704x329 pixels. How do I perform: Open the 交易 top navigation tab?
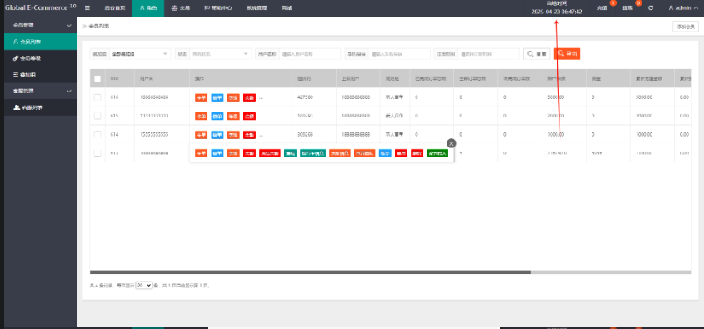click(181, 8)
